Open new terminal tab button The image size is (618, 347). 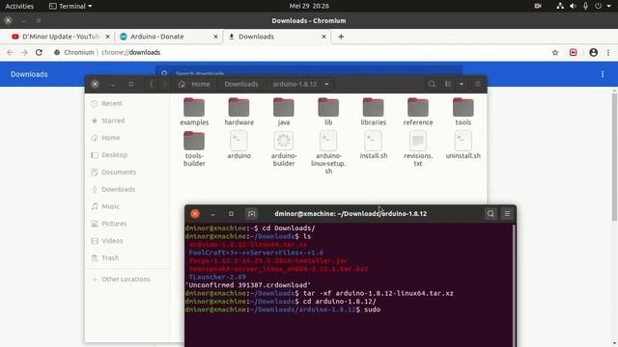[x=251, y=214]
